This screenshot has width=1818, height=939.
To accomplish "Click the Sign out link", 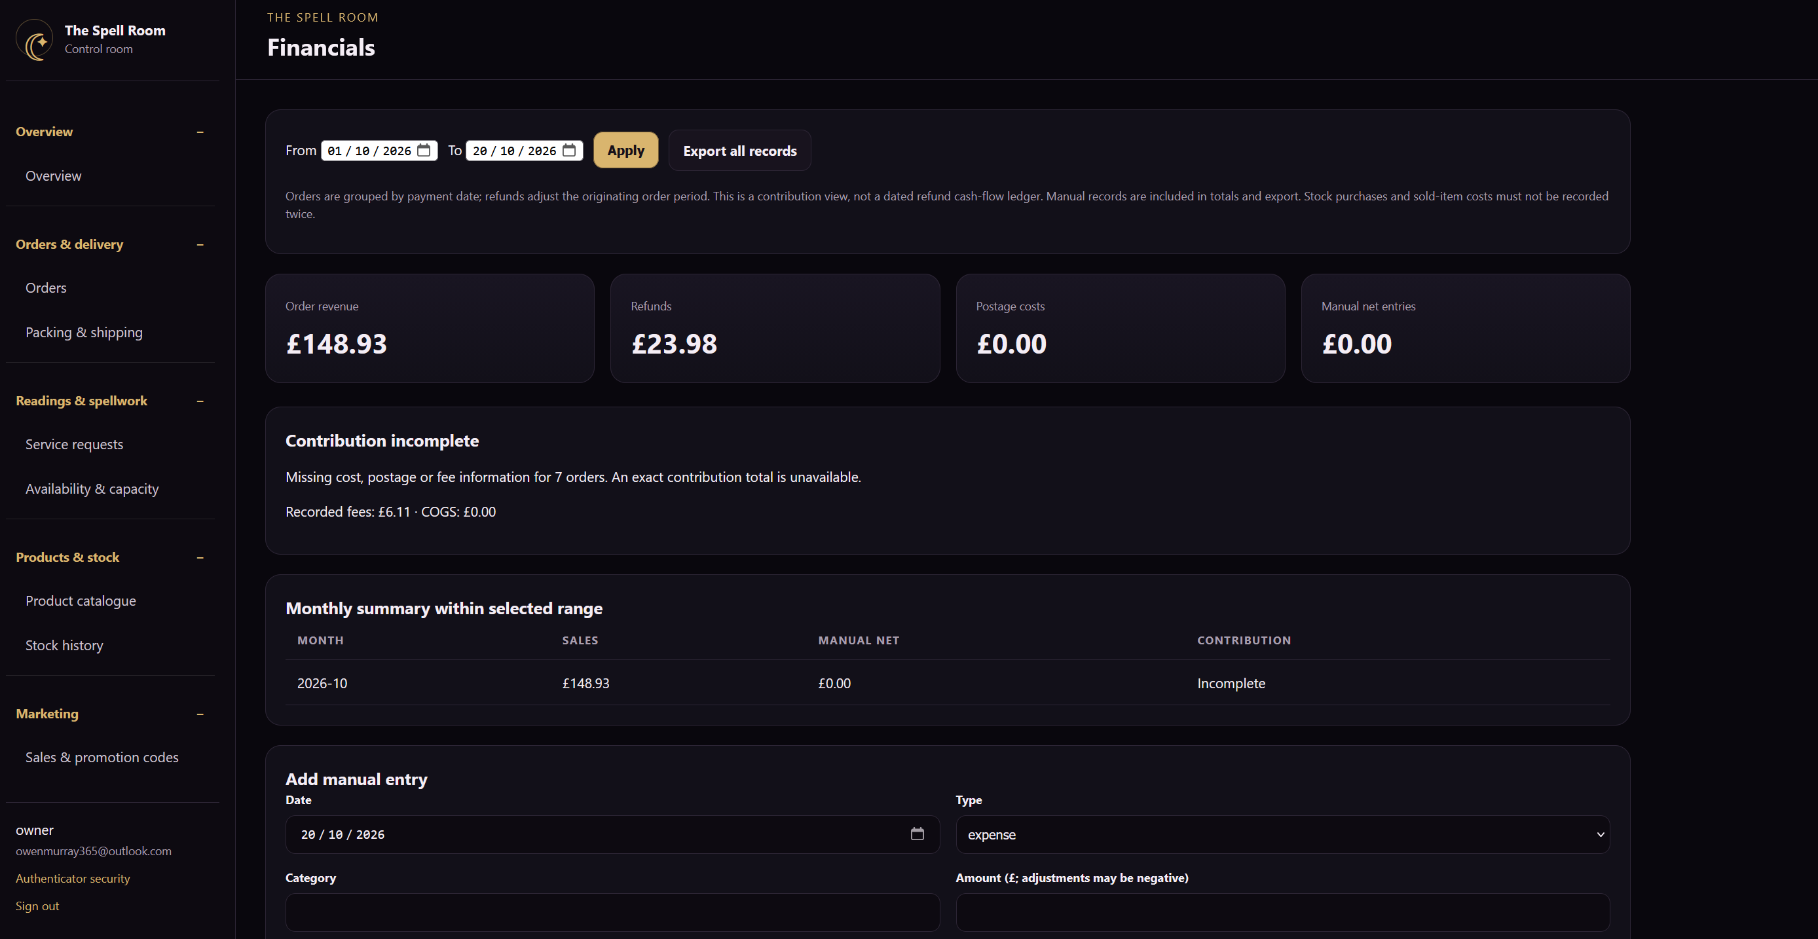I will coord(37,906).
